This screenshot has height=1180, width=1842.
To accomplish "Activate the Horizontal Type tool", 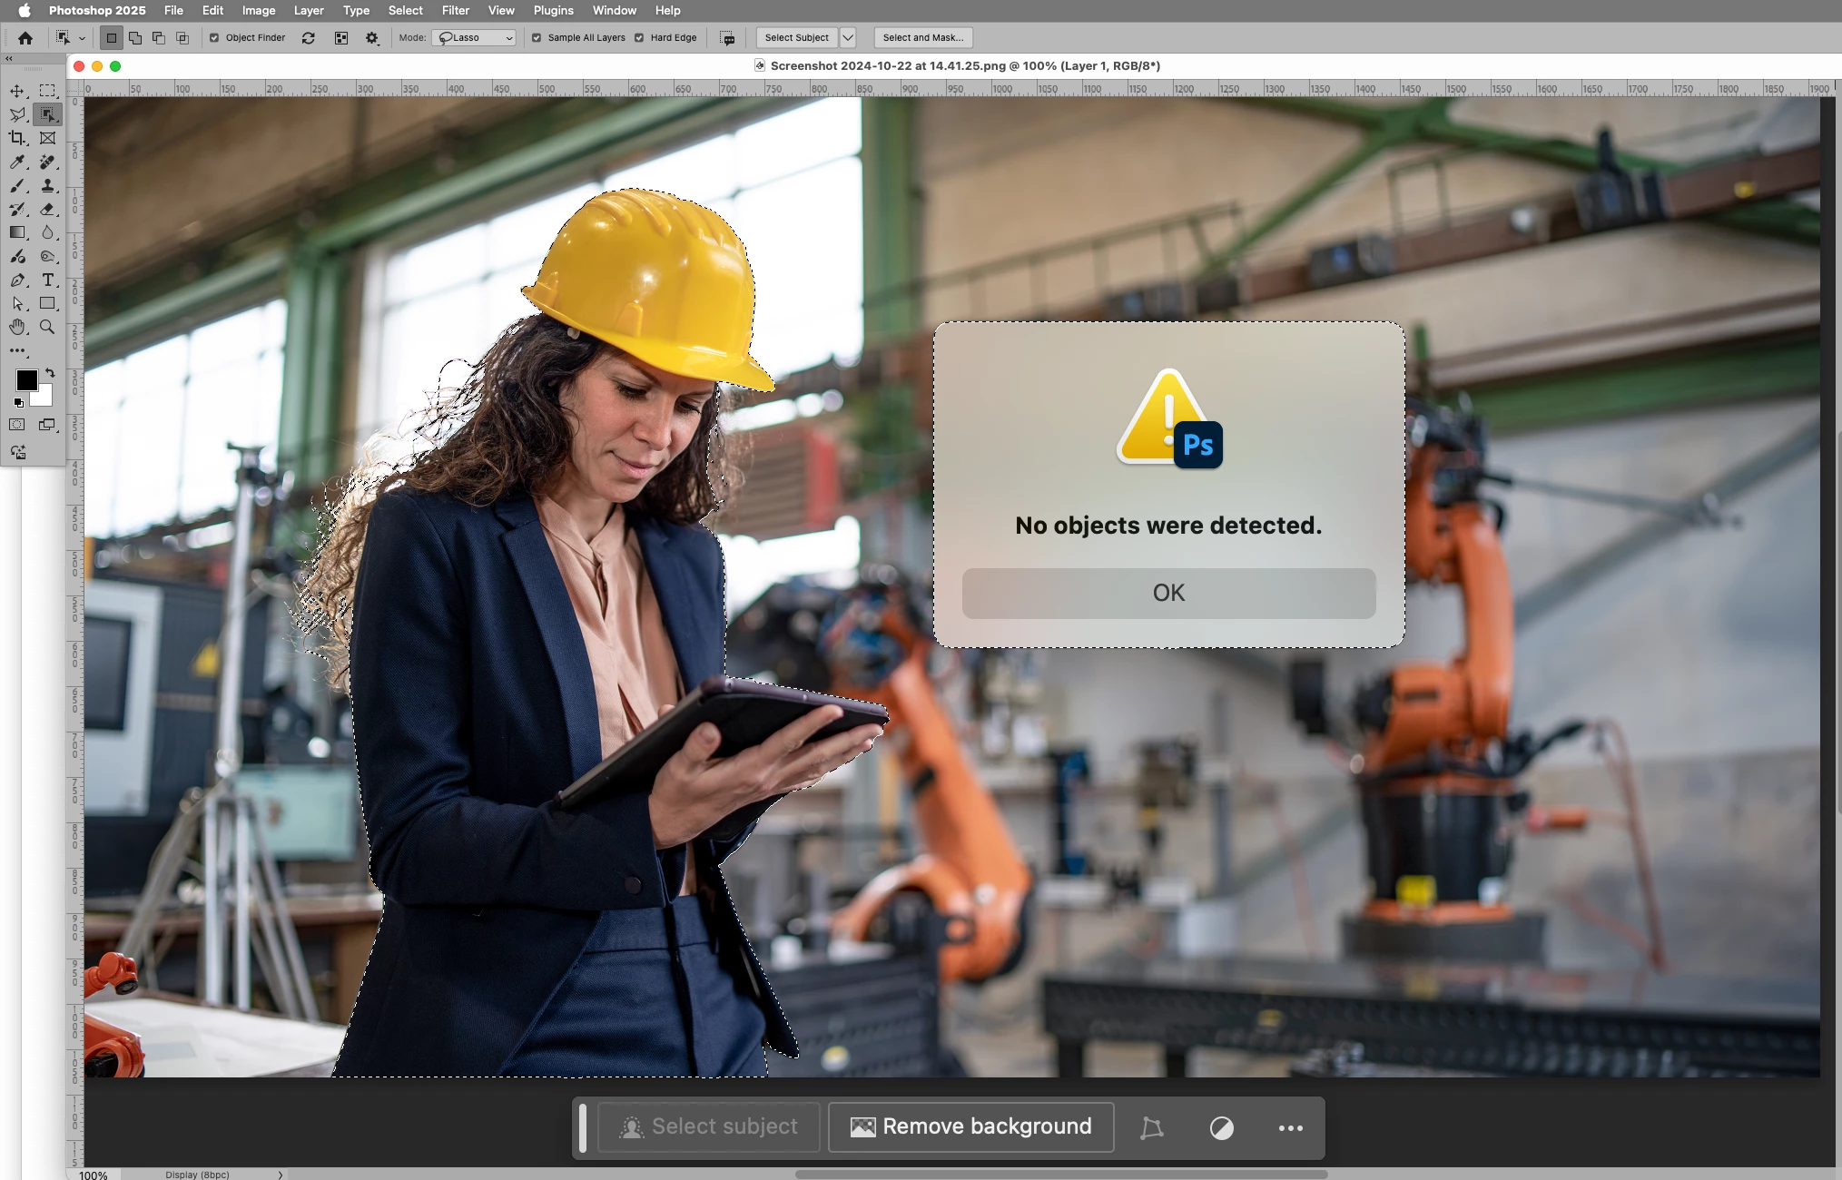I will (47, 280).
